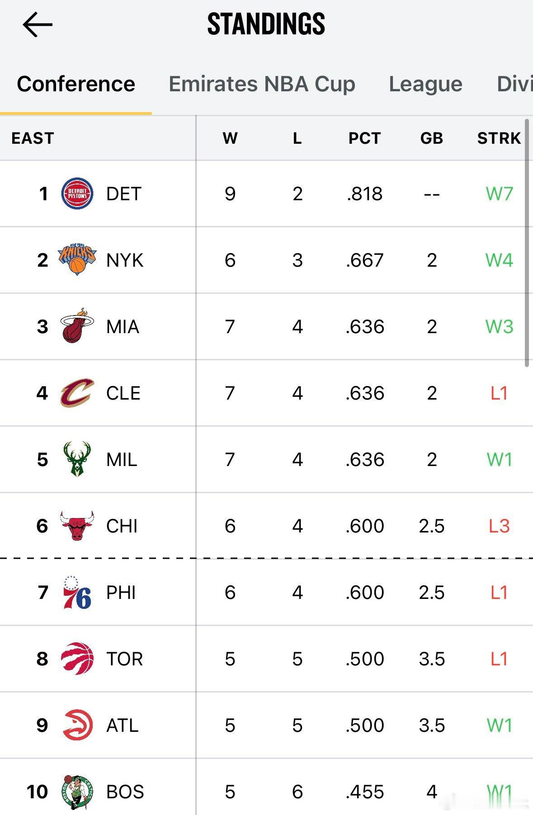Select the Atlanta Hawks logo
533x815 pixels.
click(77, 725)
